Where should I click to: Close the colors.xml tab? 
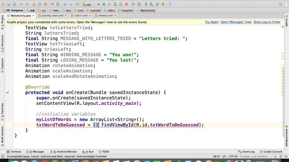pos(90,16)
